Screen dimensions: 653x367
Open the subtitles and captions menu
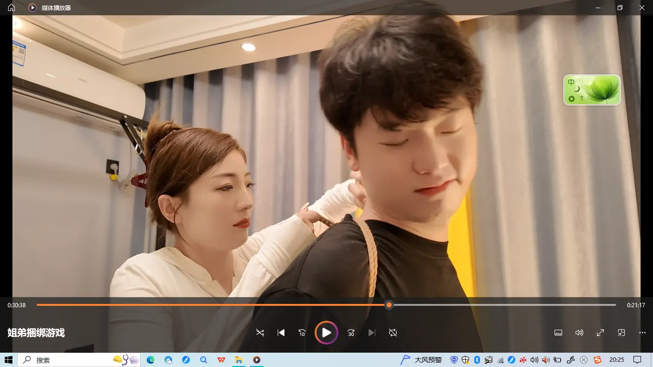point(558,333)
